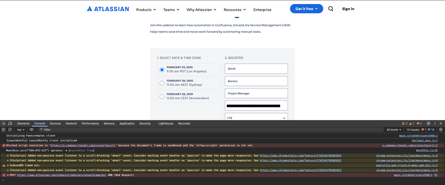
Task: Create live expression with the eye icon
Action: click(32, 129)
